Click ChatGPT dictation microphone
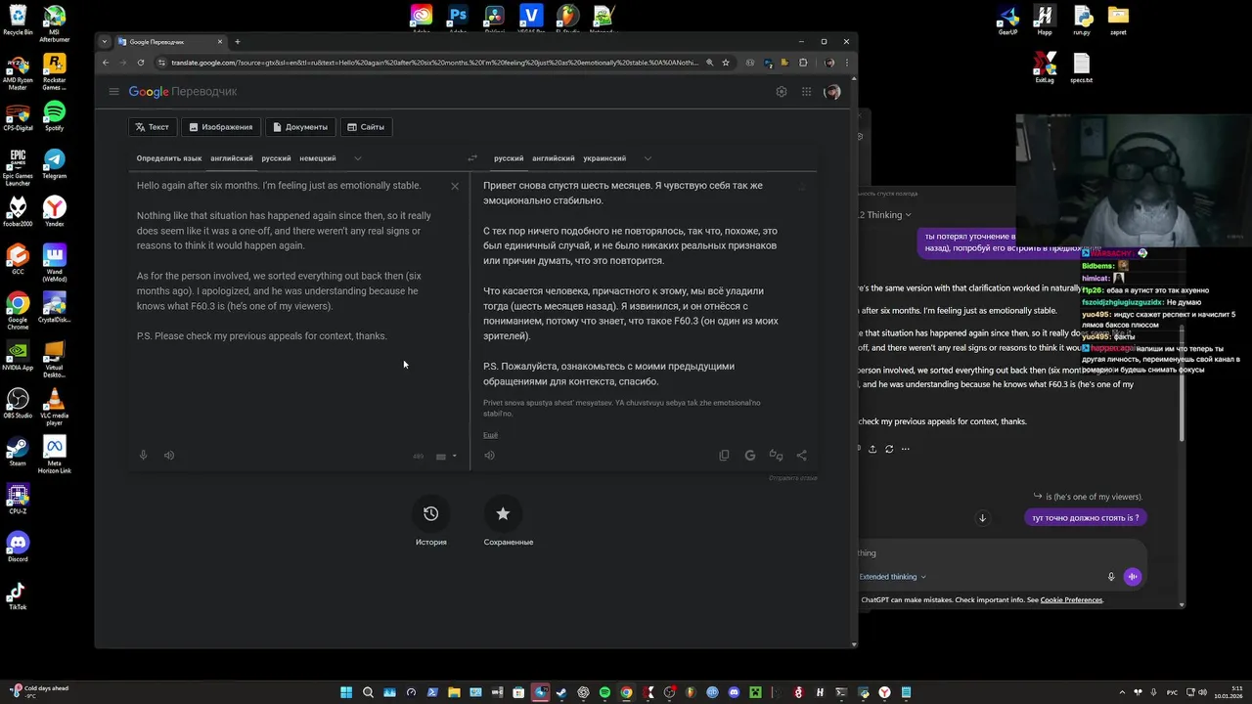 point(1111,577)
